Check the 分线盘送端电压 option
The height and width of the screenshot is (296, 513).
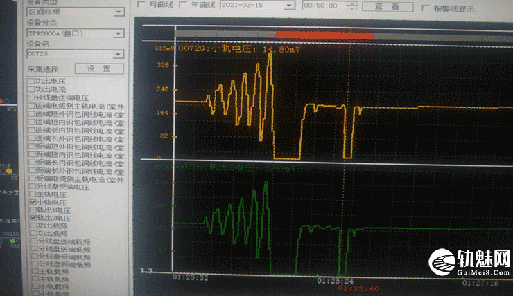(31, 98)
